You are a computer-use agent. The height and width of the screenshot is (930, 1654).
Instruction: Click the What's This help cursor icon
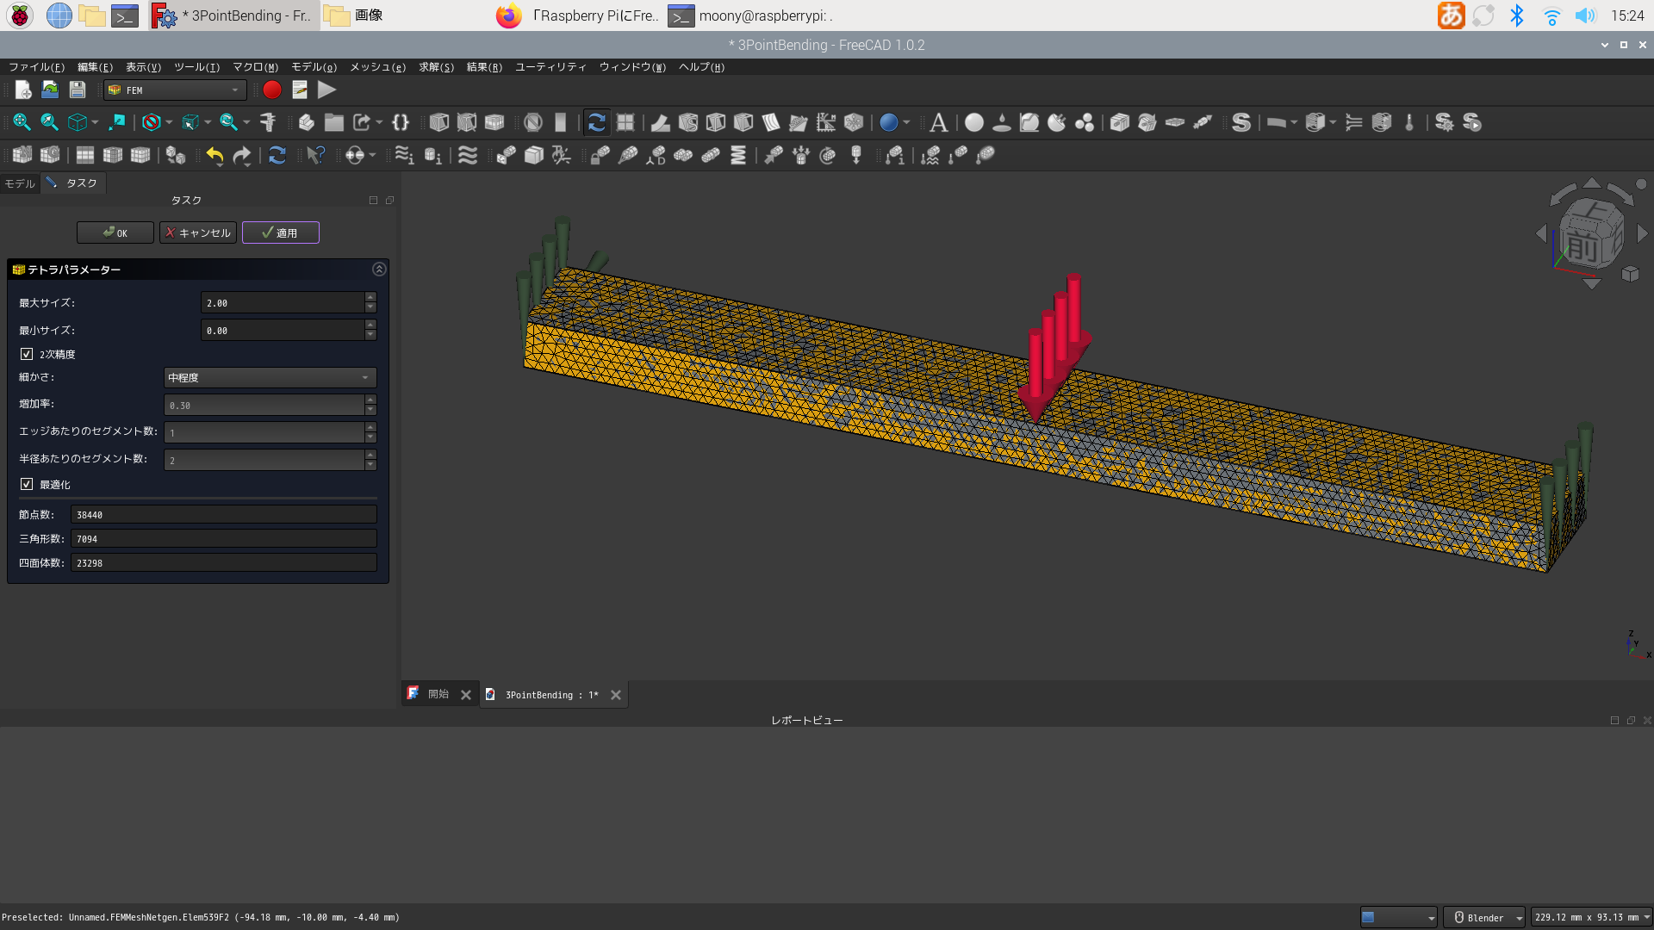pos(315,155)
